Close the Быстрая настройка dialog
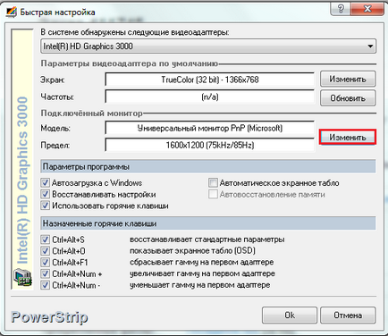The width and height of the screenshot is (388, 336). point(367,9)
